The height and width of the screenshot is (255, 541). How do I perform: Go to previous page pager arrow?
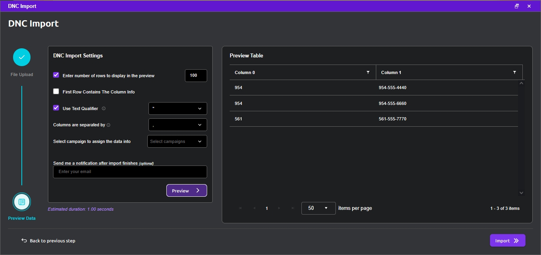[x=254, y=208]
